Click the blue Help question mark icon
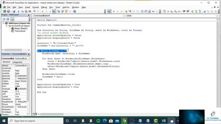Viewport: 221px width, 124px height. click(x=75, y=11)
